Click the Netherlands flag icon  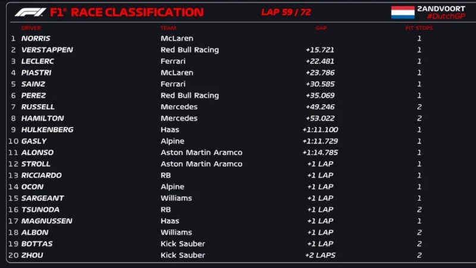[403, 13]
